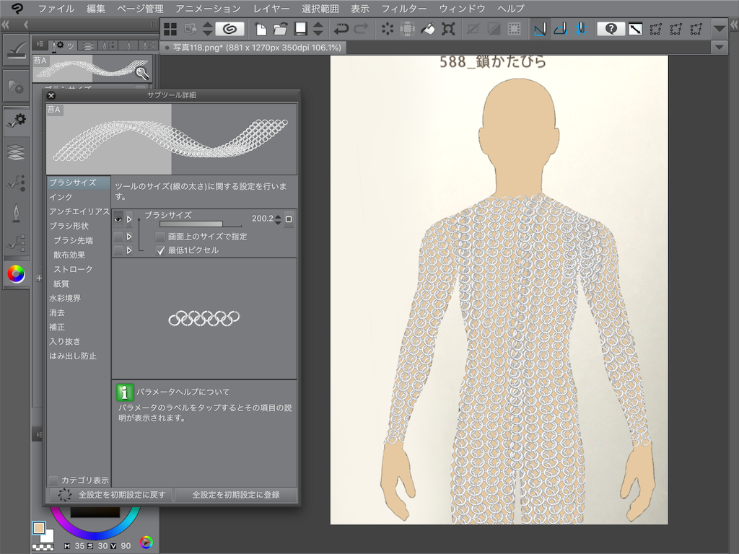Viewport: 739px width, 554px height.
Task: Select the 写真118.png canvas tab
Action: 253,48
